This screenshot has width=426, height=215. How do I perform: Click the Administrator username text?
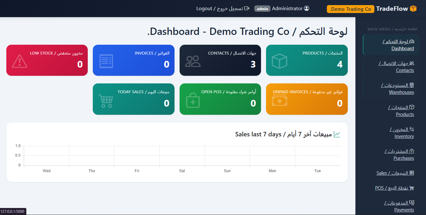point(287,9)
